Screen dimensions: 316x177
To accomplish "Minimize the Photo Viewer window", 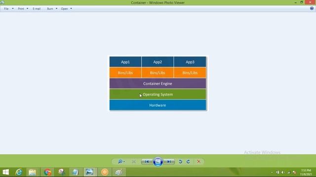I will 295,2.
